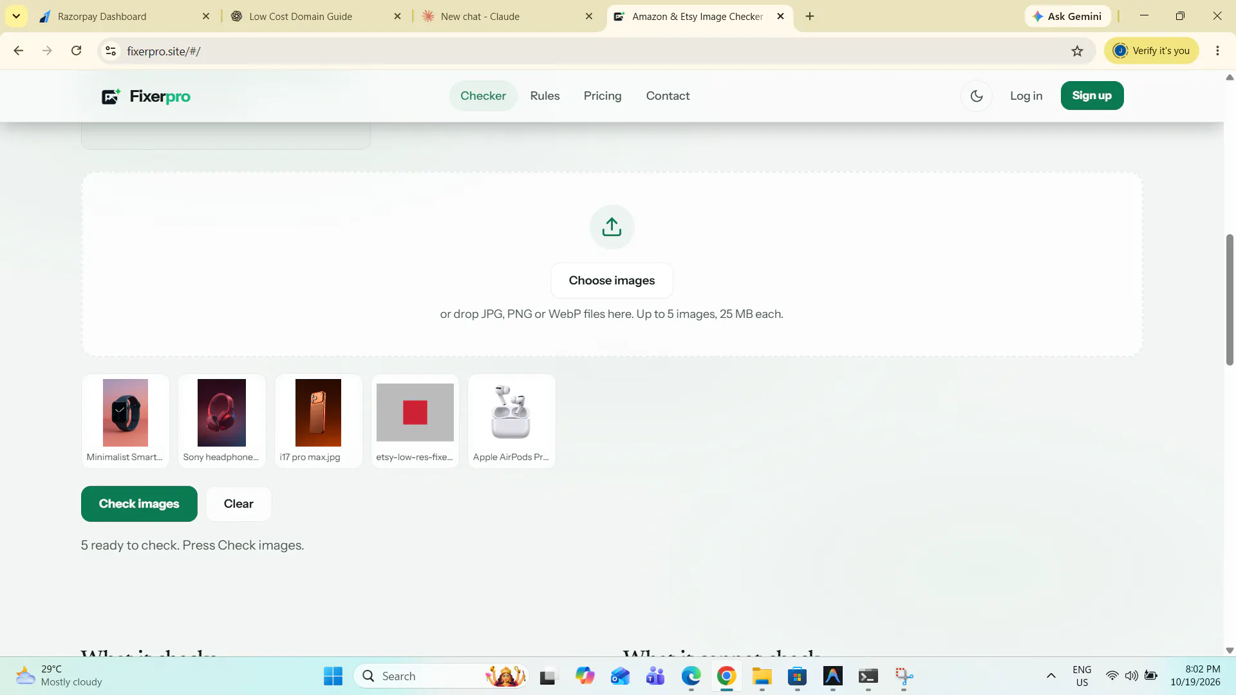
Task: Open the weather widget showing 29°C
Action: pos(59,676)
